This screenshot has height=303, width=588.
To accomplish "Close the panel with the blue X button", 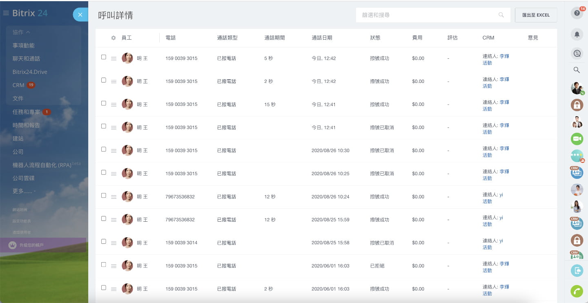I will pyautogui.click(x=80, y=15).
